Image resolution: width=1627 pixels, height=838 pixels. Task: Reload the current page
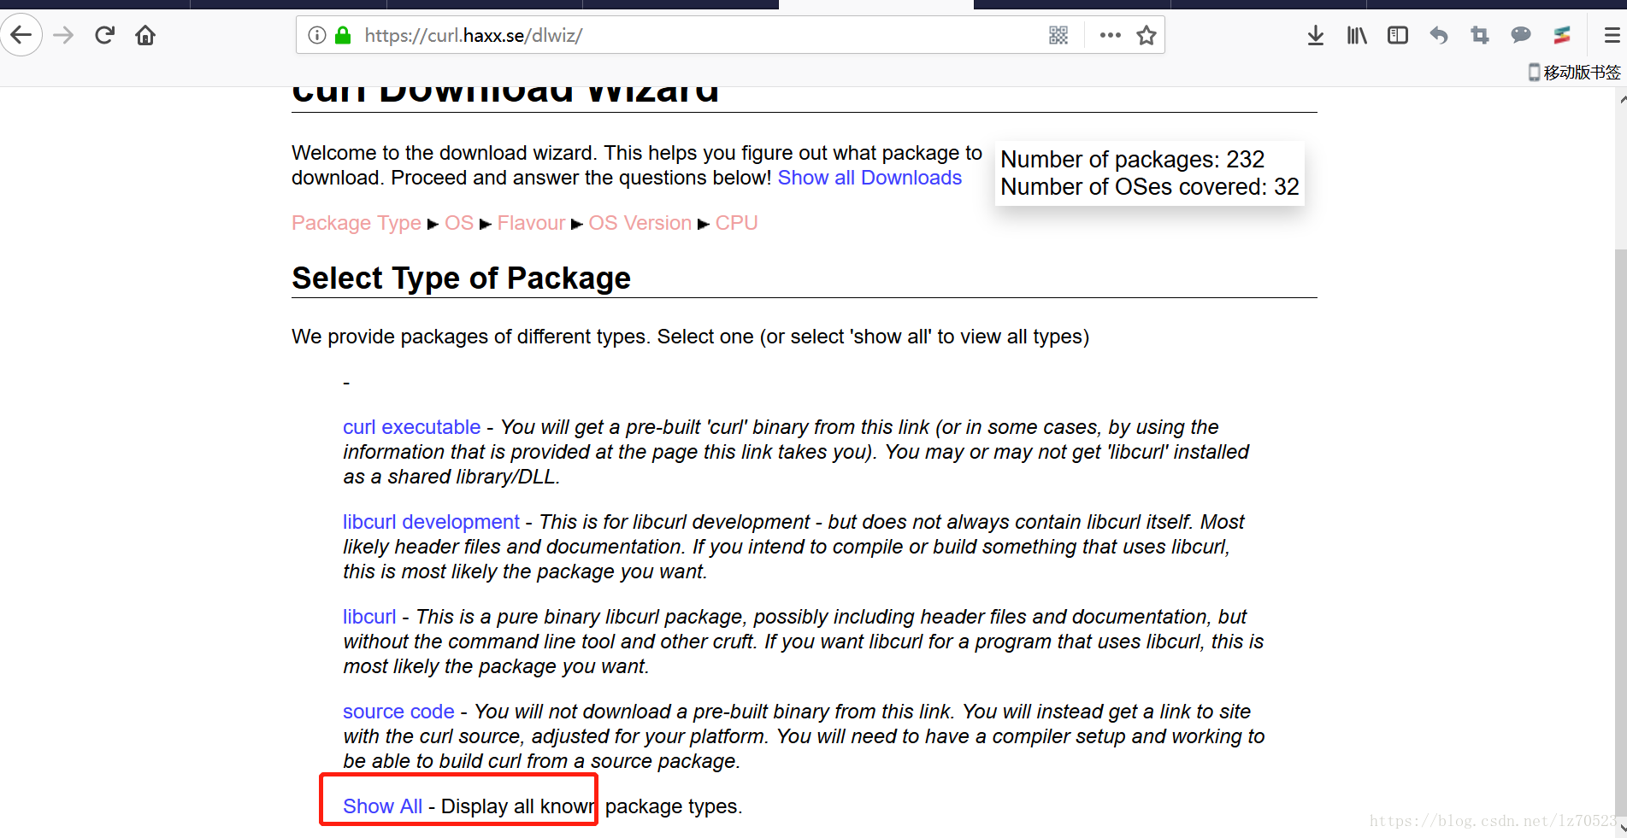coord(104,35)
